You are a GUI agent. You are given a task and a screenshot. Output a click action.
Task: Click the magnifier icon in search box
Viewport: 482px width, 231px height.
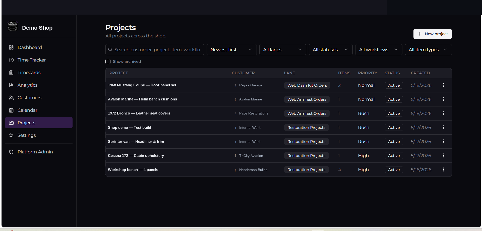pos(110,50)
